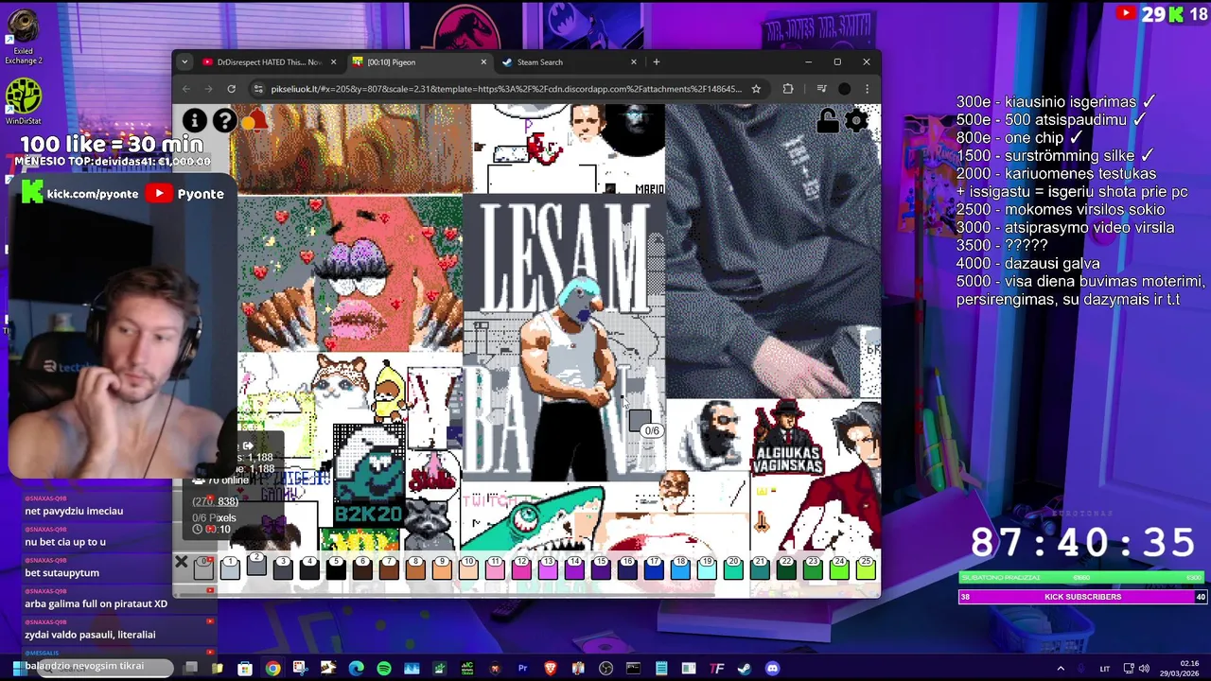
Task: Click the orange notification bell icon
Action: 254,120
